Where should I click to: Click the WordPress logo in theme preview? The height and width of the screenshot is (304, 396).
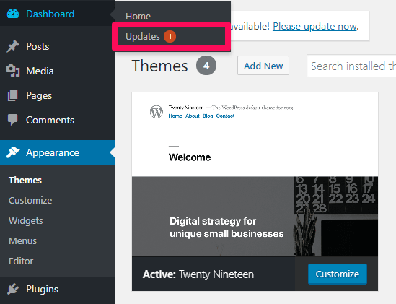157,111
